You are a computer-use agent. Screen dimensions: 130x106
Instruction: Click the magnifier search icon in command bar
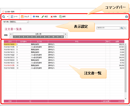click(x=4, y=17)
